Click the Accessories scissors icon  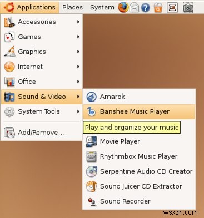coord(9,22)
